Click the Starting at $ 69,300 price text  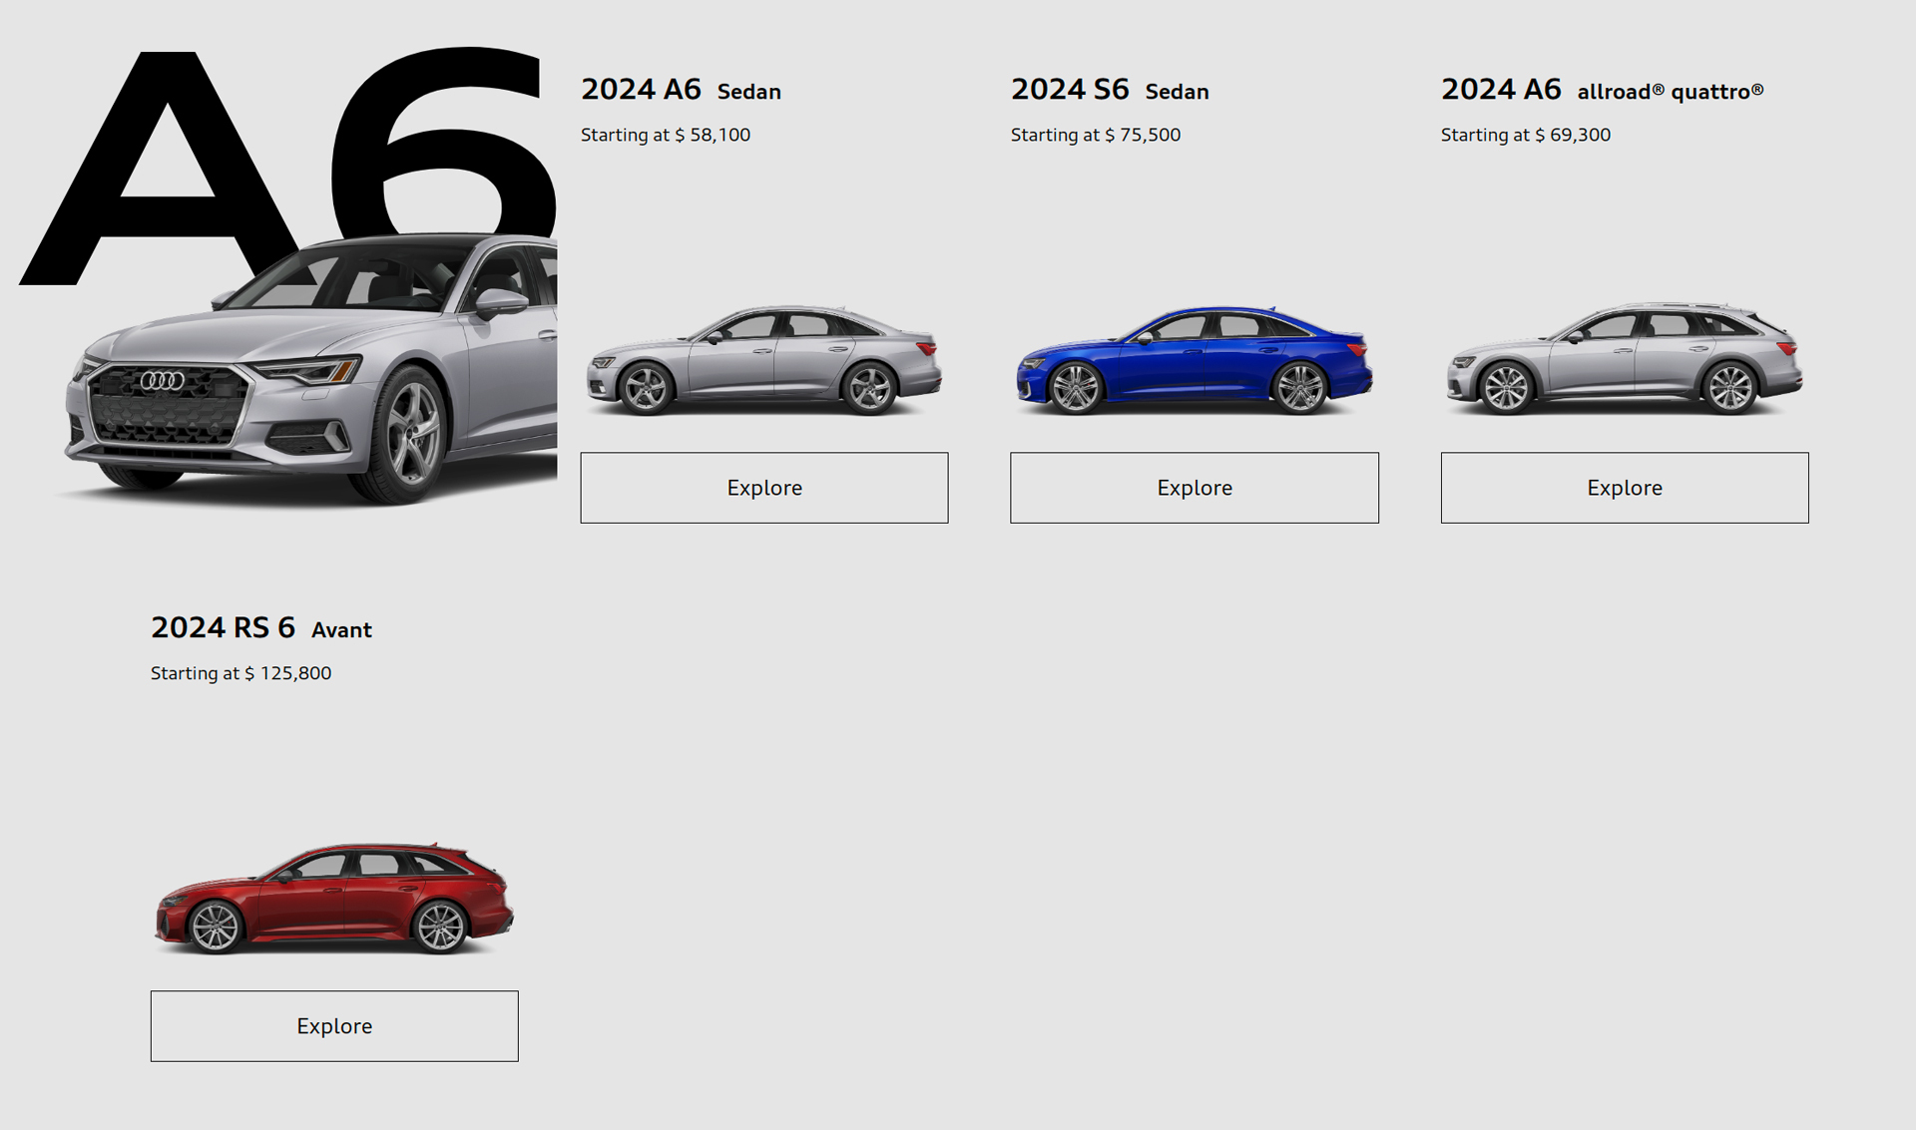[1526, 135]
